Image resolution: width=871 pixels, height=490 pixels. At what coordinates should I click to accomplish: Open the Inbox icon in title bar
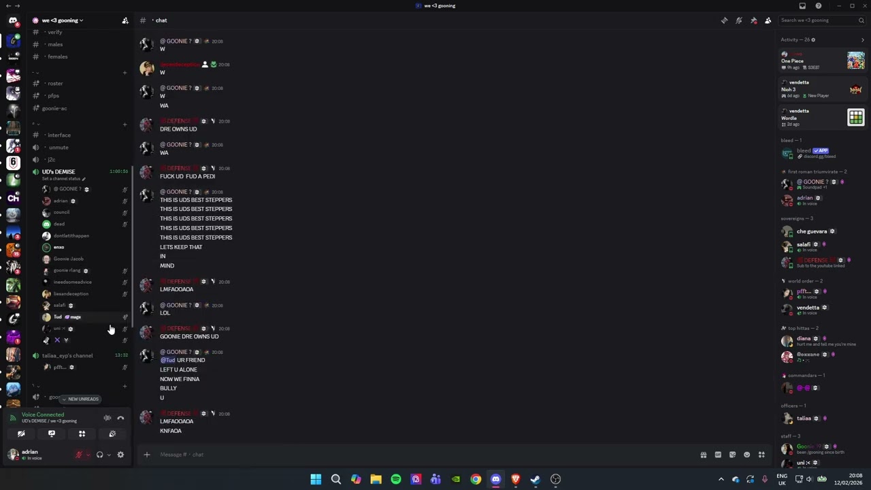point(802,5)
